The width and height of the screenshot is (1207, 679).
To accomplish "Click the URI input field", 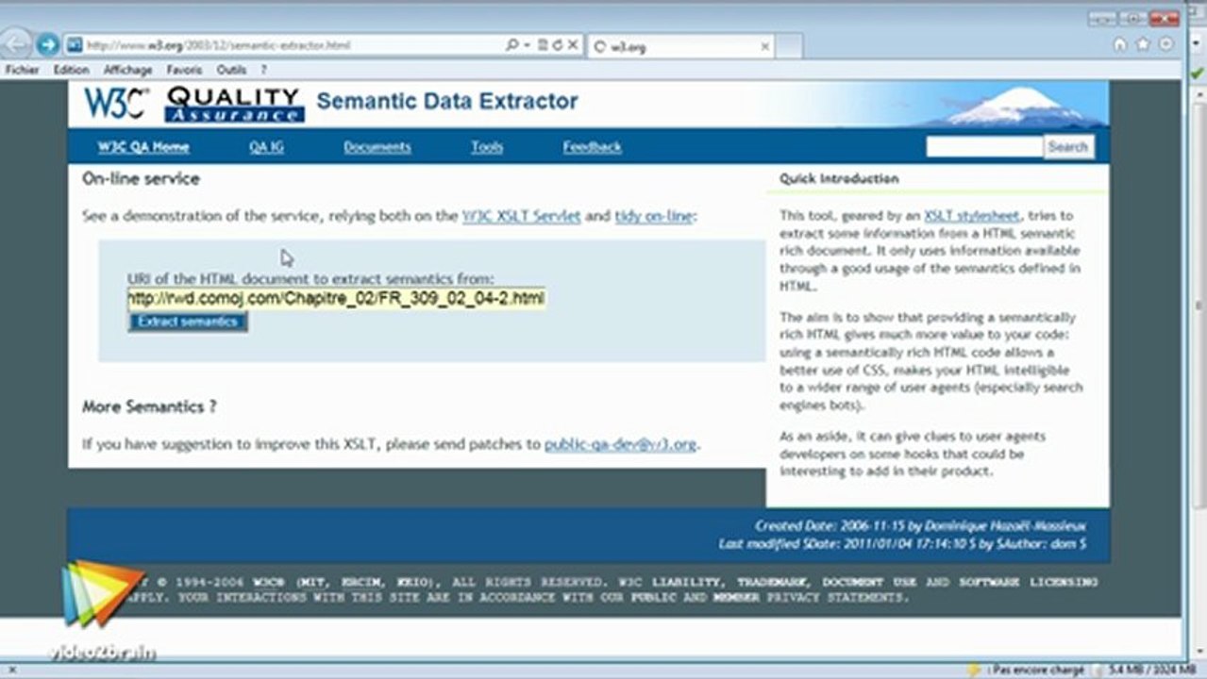I will coord(337,299).
